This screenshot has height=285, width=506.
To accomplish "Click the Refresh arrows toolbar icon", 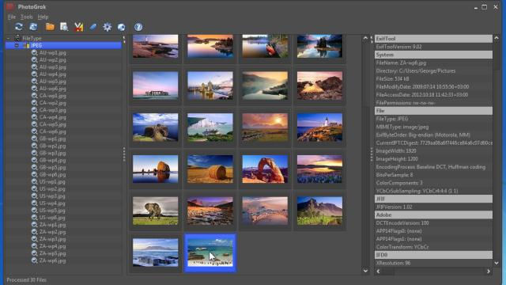I will coord(19,27).
